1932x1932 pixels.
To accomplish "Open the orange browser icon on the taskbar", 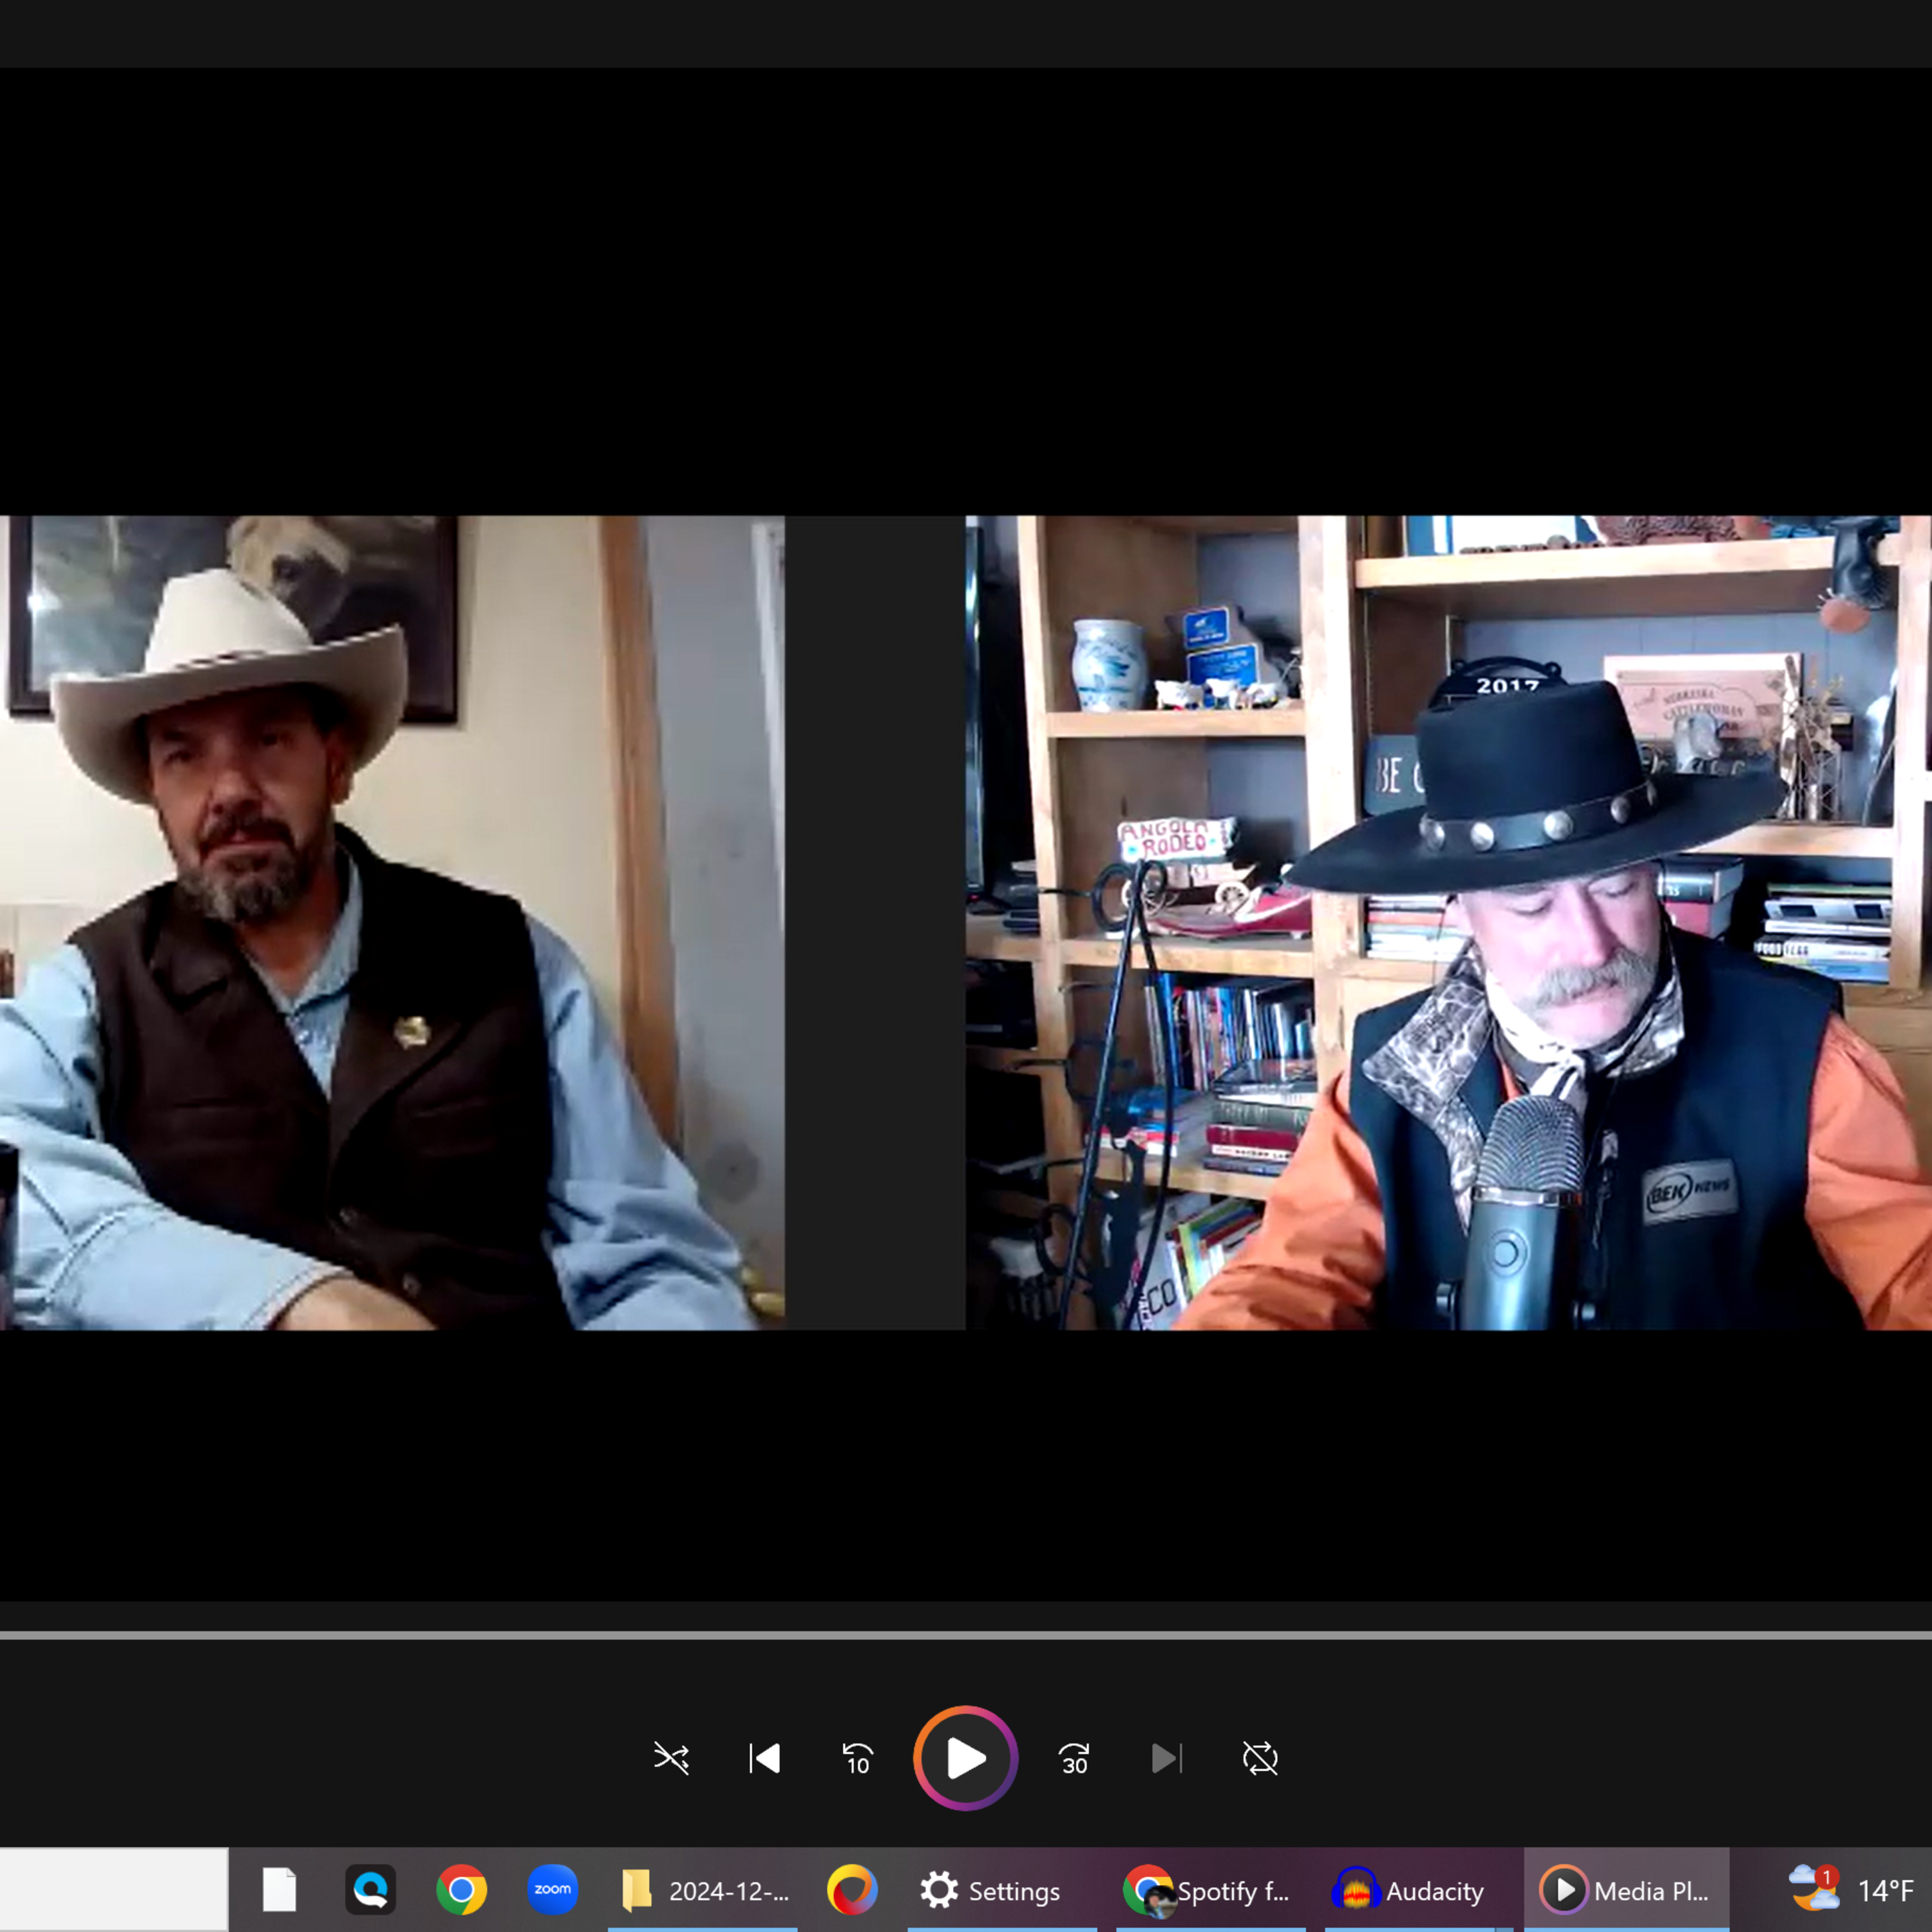I will click(x=852, y=1889).
